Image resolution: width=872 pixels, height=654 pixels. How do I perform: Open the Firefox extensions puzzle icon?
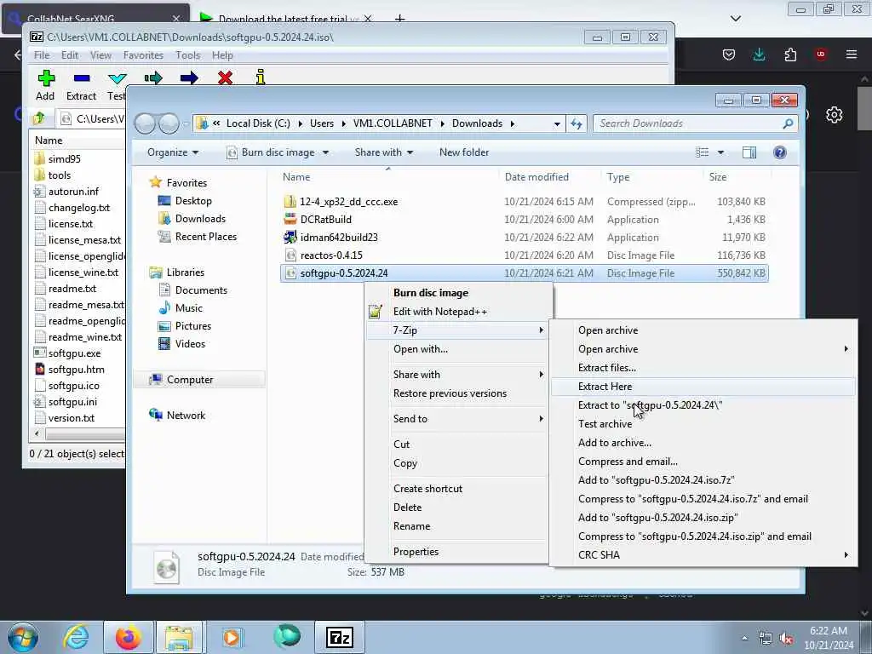click(x=790, y=54)
